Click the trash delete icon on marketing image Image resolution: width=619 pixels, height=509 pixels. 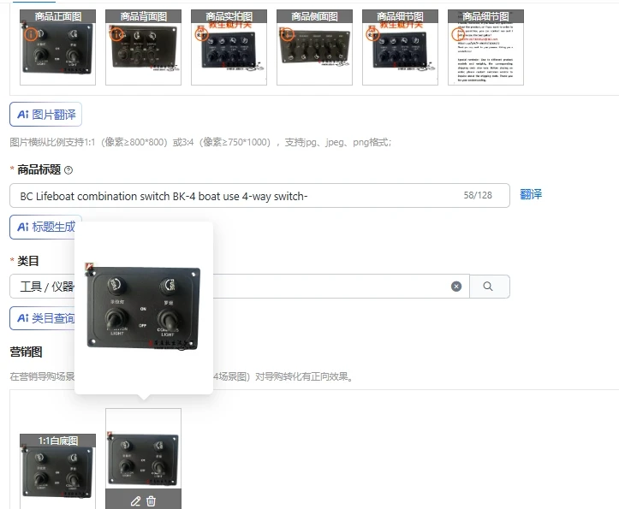(151, 501)
